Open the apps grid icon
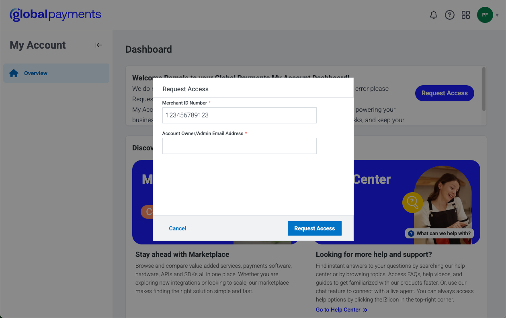 pyautogui.click(x=466, y=15)
